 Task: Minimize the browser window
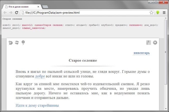151,2
